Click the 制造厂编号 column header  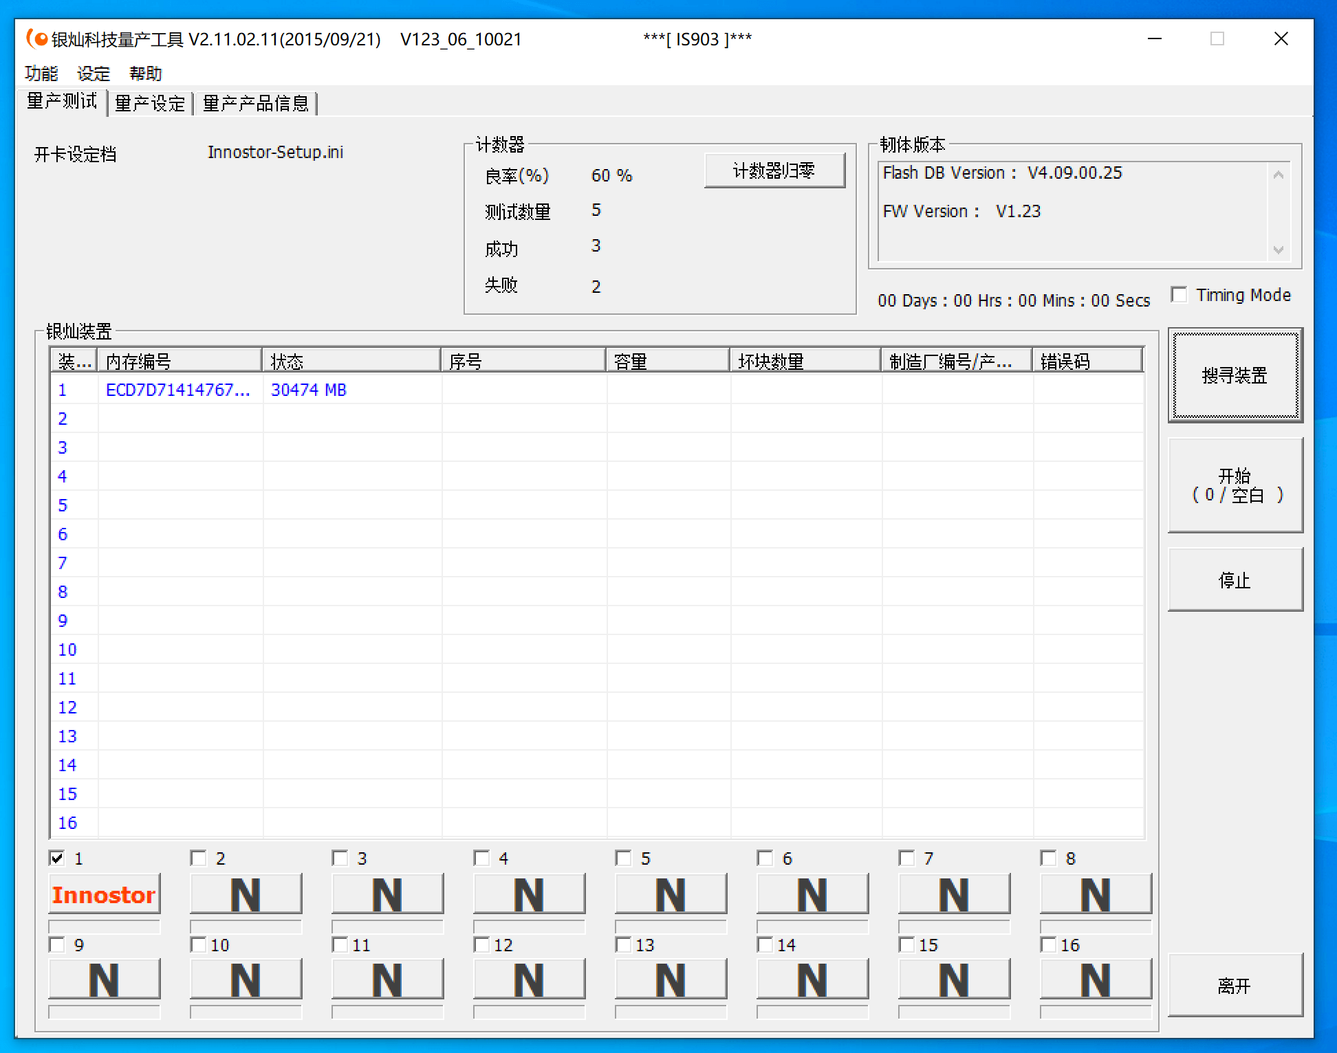pos(957,360)
